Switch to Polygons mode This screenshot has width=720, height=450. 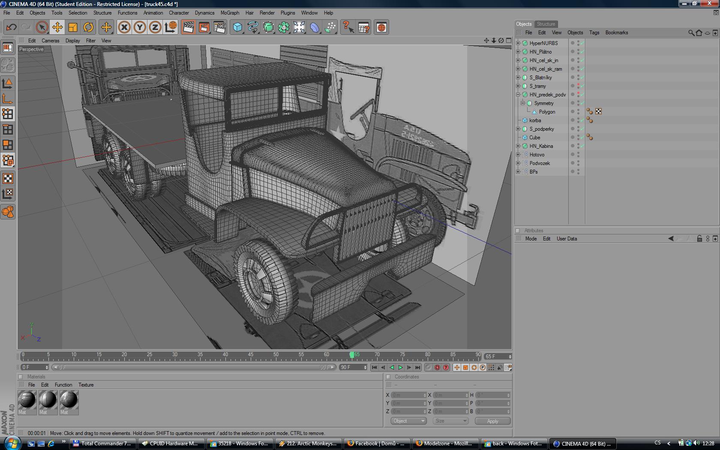tap(8, 145)
